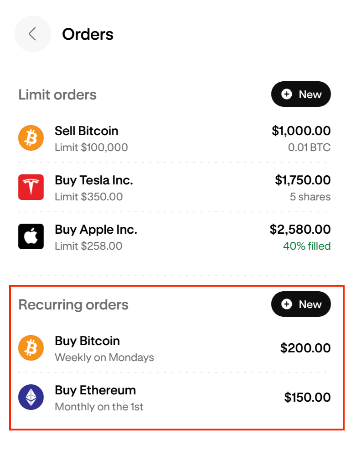The height and width of the screenshot is (451, 351).
Task: Go back using the chevron arrow button
Action: [32, 34]
